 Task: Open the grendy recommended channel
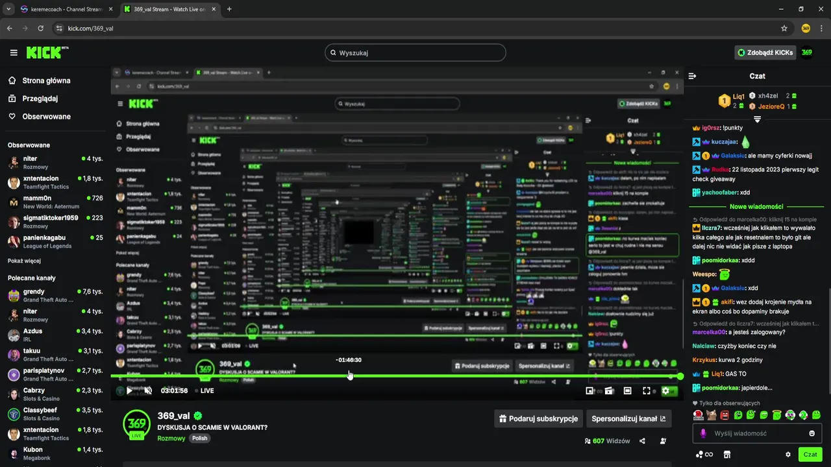(55, 296)
